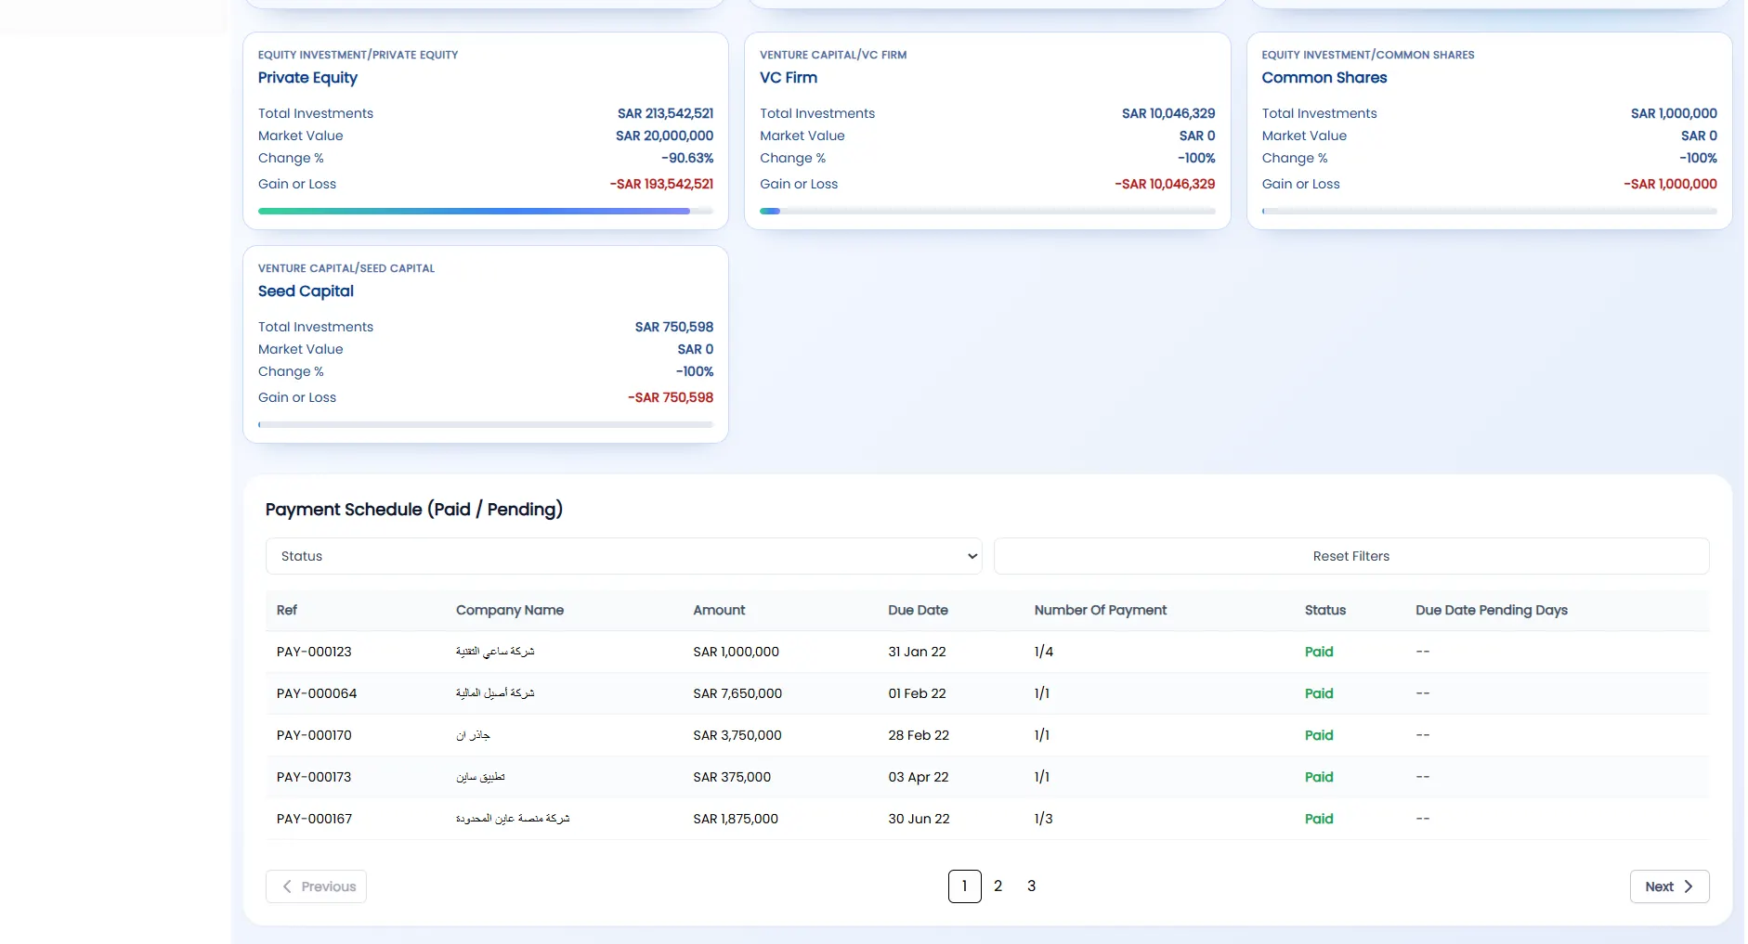
Task: Click the Number Of Payment column header
Action: point(1101,610)
